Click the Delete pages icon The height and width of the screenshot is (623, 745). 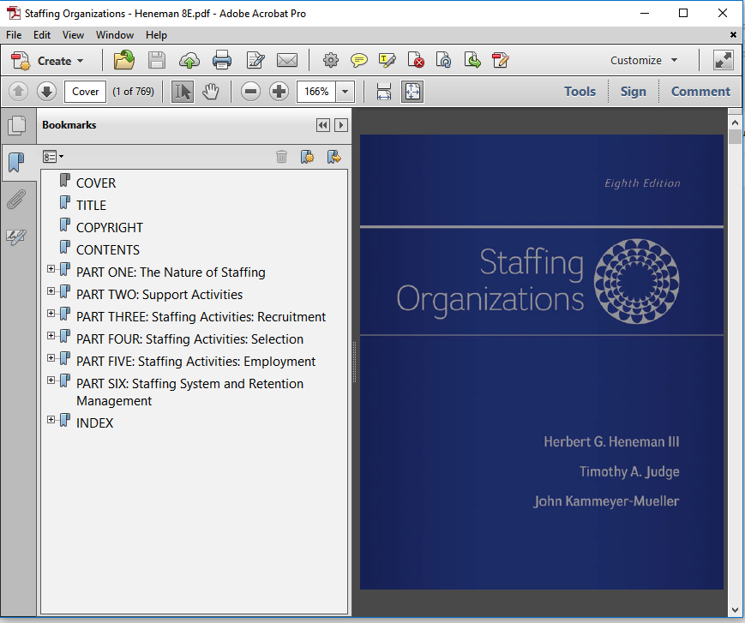(415, 60)
